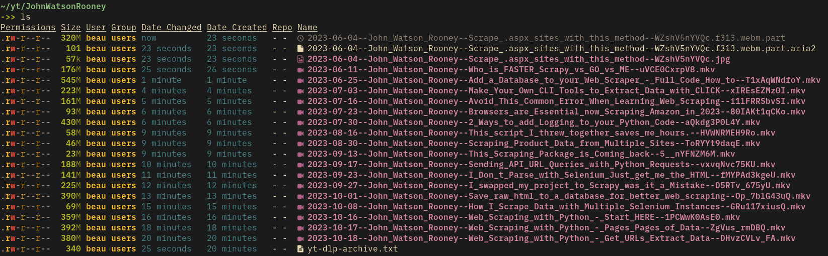Click the video icon beside 2_Ways_to_add_Logging file
828x256 pixels.
click(300, 122)
